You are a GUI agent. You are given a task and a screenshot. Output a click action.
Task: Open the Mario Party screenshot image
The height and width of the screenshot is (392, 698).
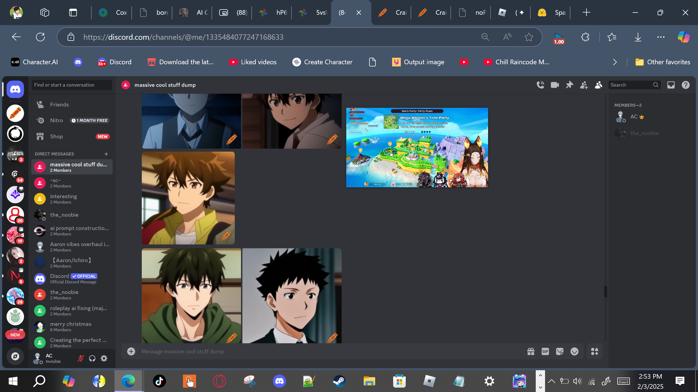click(417, 148)
